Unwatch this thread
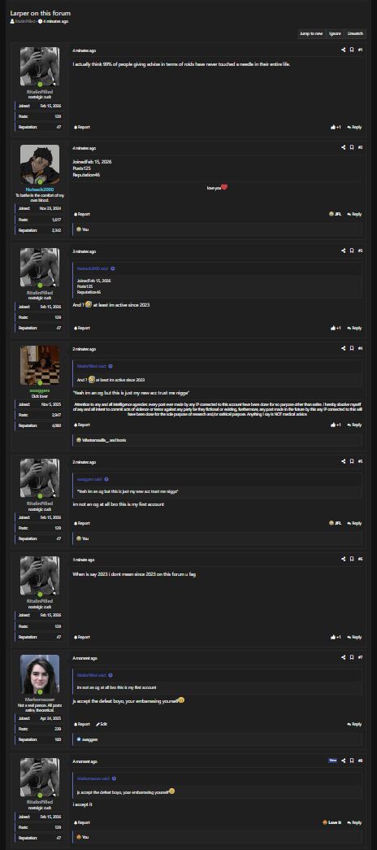Viewport: 377px width, 850px height. point(355,33)
